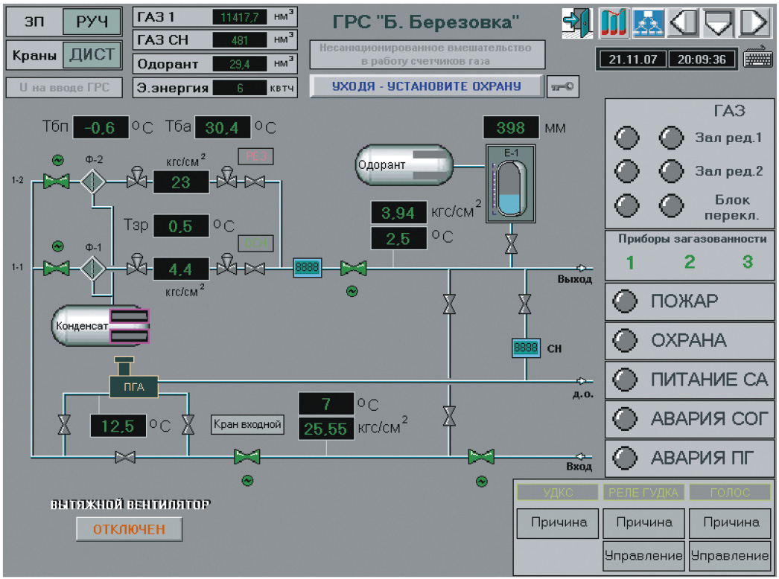
Task: Click the АВАРИЯ СОГ alarm lamp
Action: tap(625, 418)
